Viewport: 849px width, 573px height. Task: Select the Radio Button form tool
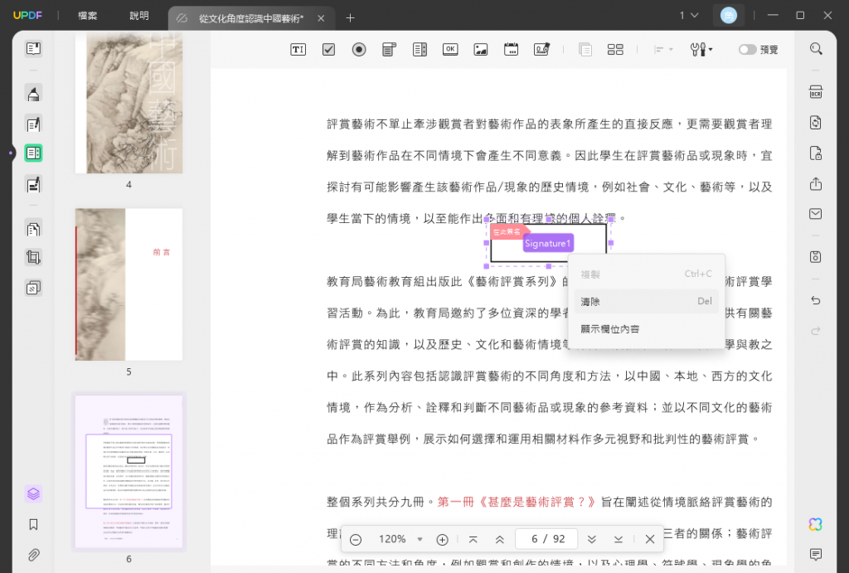coord(359,50)
